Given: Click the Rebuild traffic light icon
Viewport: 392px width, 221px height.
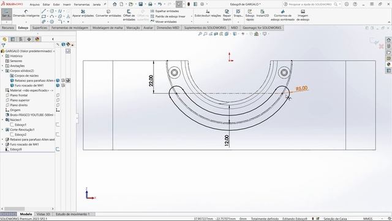Looking at the screenshot, I should (189, 4).
